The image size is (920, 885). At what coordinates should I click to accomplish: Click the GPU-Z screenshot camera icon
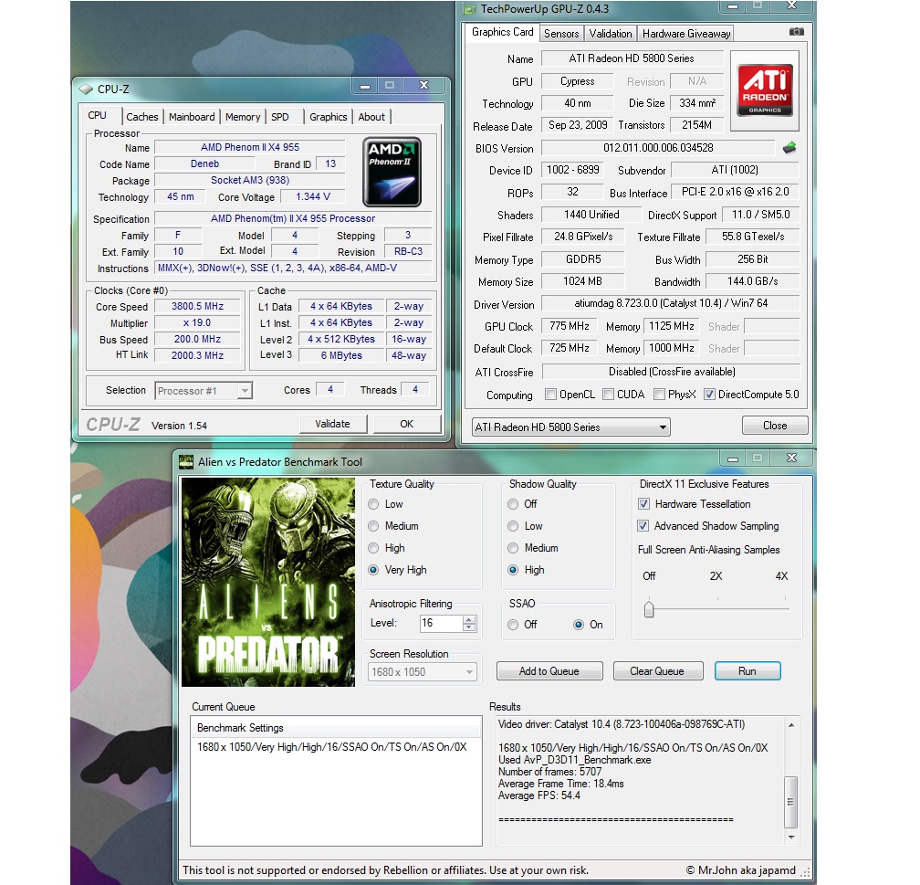coord(796,32)
